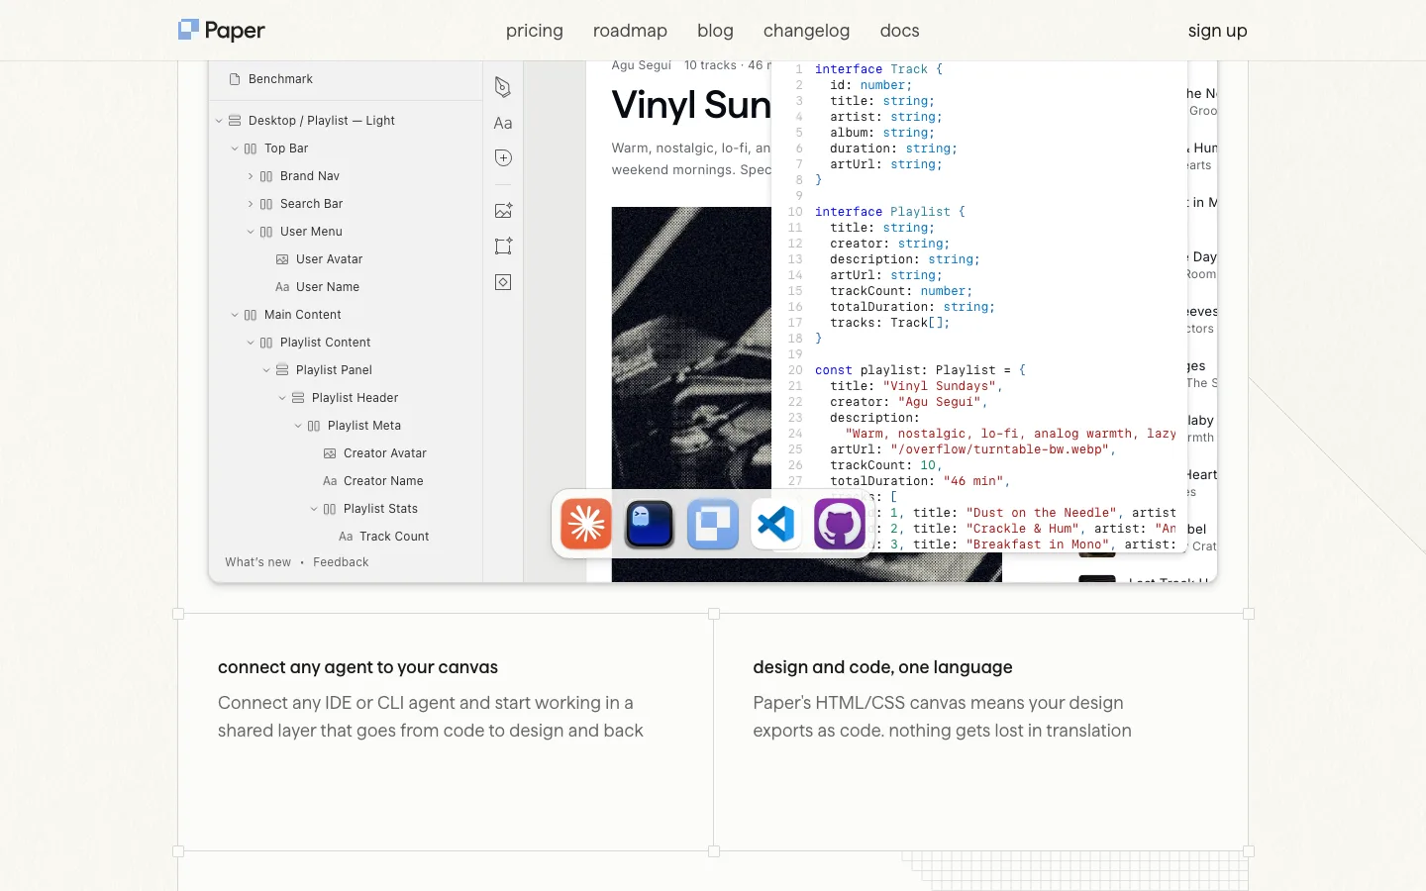This screenshot has width=1426, height=891.
Task: Click the image with sparkle tool
Action: tap(503, 210)
